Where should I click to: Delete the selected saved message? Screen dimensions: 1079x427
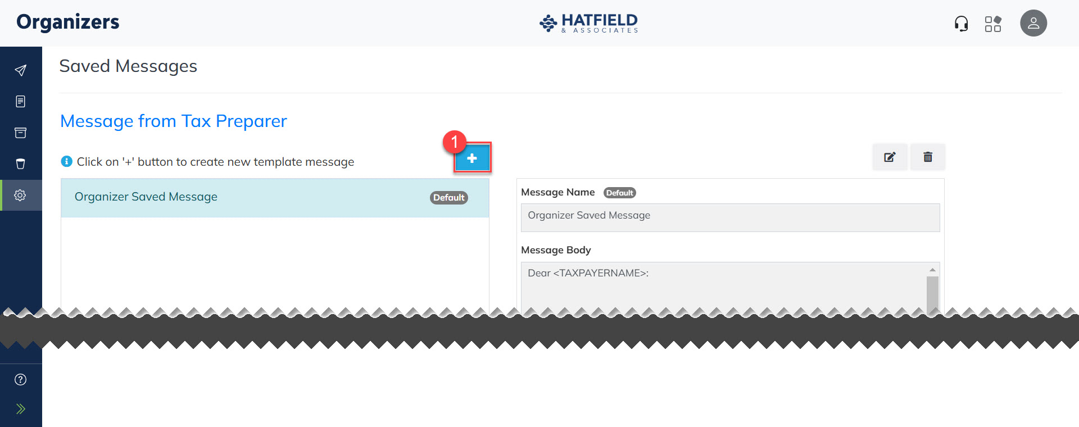(x=928, y=157)
